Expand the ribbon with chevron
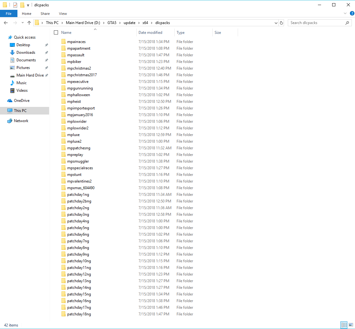 [x=345, y=13]
